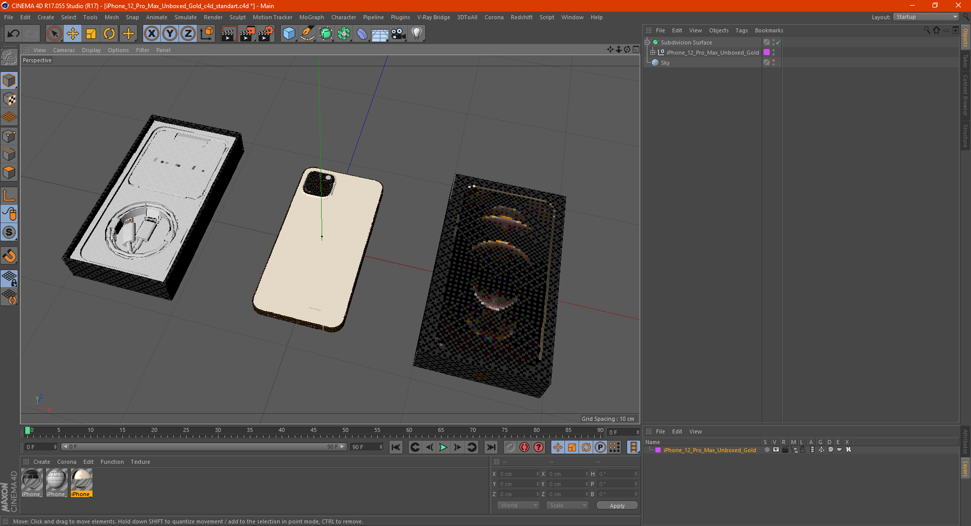Select the Live Selection tool
971x526 pixels.
coord(54,34)
